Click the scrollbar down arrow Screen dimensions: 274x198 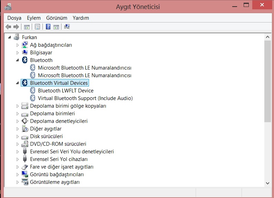point(267,183)
